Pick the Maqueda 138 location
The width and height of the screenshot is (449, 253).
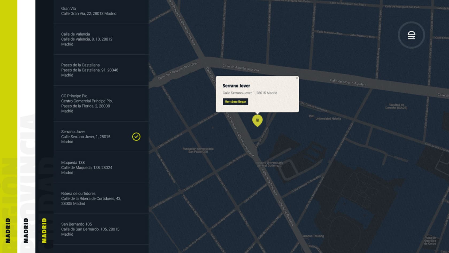pyautogui.click(x=101, y=167)
